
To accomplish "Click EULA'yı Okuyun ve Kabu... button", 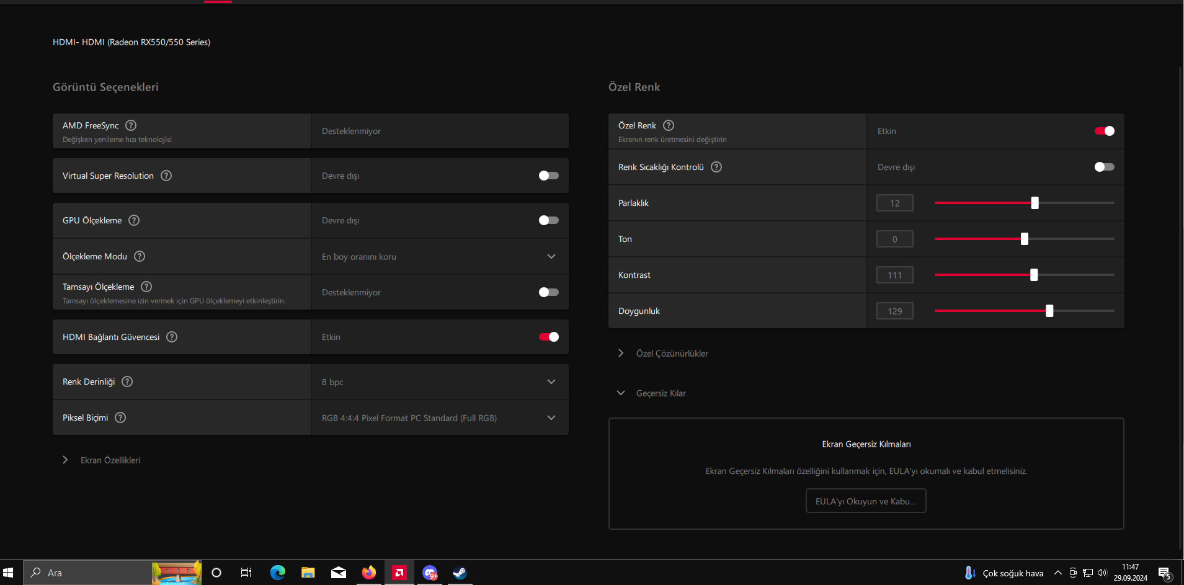I will coord(866,501).
